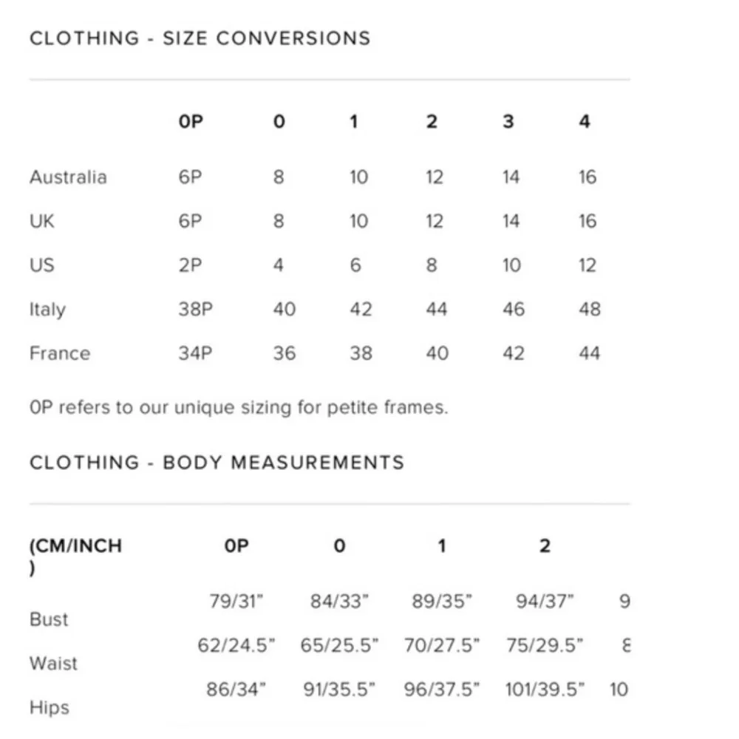This screenshot has width=739, height=739.
Task: Click the CLOTHING - SIZE CONVERSIONS heading
Action: (200, 38)
